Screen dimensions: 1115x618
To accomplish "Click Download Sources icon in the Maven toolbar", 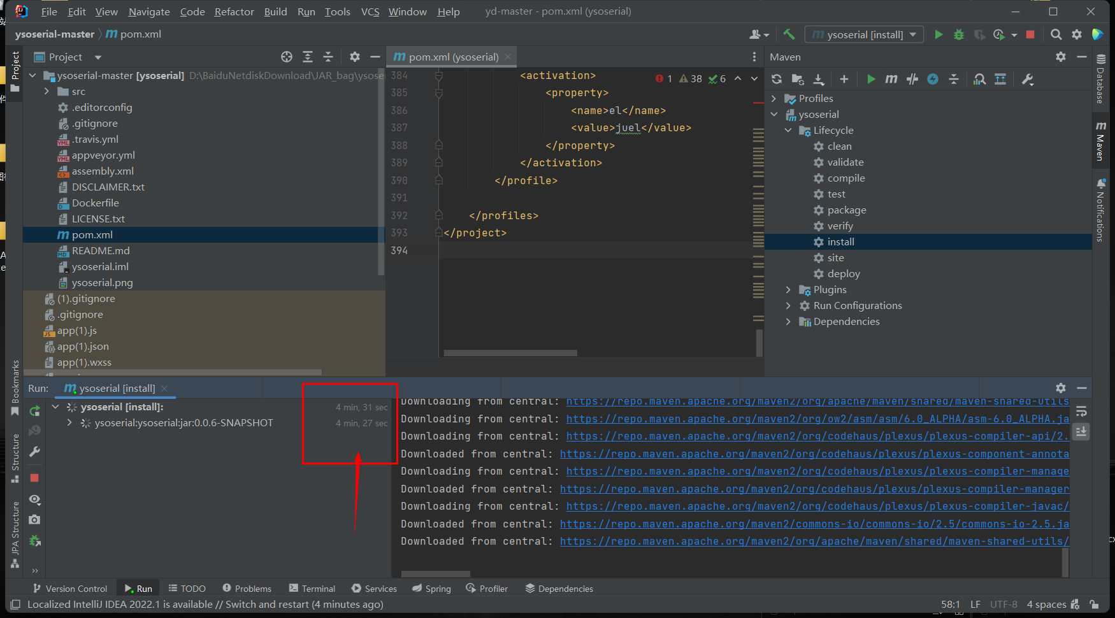I will click(819, 79).
